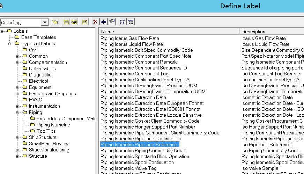Click the red X Delete icon
Image resolution: width=304 pixels, height=174 pixels.
pos(95,22)
